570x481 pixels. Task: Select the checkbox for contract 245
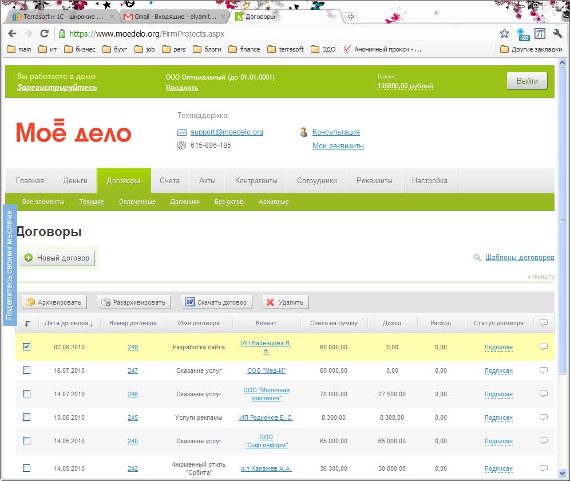tap(27, 417)
